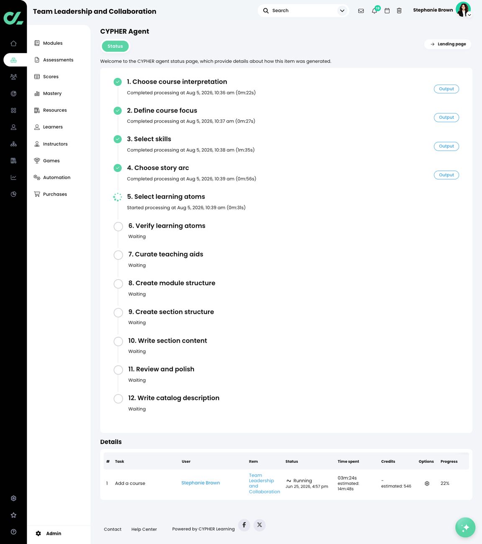The width and height of the screenshot is (482, 544).
Task: Expand the user menu chevron under avatar
Action: pyautogui.click(x=469, y=15)
